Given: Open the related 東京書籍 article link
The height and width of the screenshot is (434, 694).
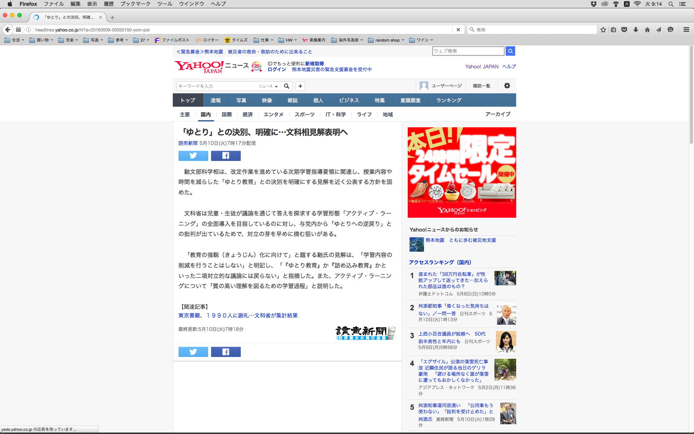Looking at the screenshot, I should point(238,315).
